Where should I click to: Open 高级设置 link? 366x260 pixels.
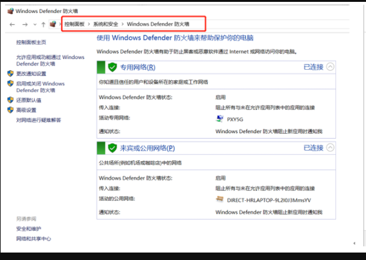(x=26, y=110)
